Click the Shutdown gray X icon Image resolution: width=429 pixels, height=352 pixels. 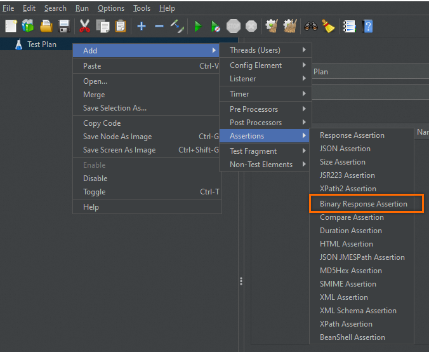click(251, 26)
